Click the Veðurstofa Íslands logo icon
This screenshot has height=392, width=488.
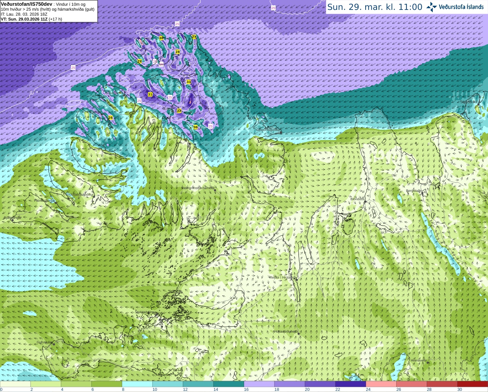[432, 7]
